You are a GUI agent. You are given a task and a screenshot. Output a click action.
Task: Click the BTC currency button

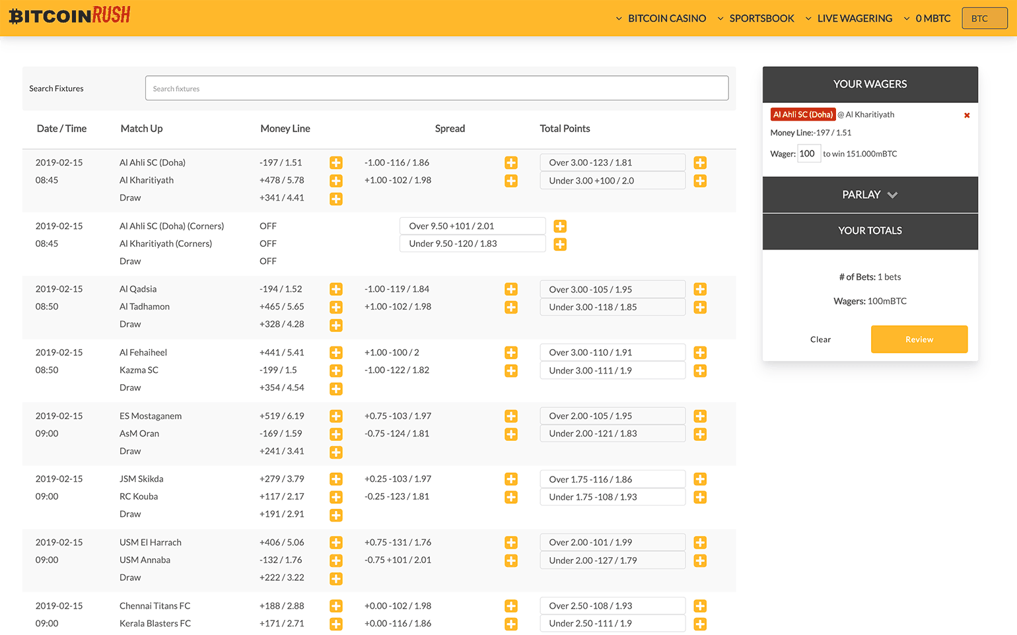pos(984,18)
